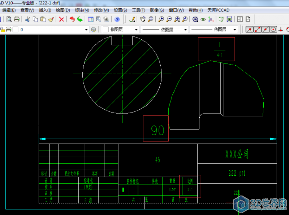Image resolution: width=289 pixels, height=215 pixels.
Task: Toggle endpoint object snap button
Action: point(250,30)
